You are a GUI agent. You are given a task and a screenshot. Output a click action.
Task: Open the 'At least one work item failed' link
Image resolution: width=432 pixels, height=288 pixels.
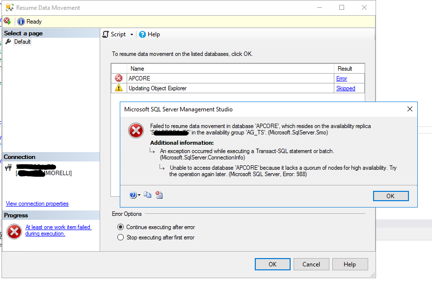[58, 230]
